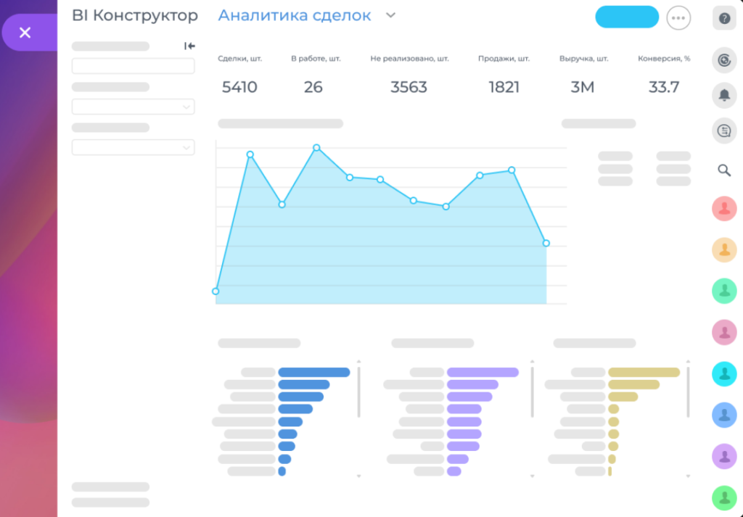Click the Аналитика сделок report title
Image resolution: width=743 pixels, height=517 pixels.
pos(295,15)
